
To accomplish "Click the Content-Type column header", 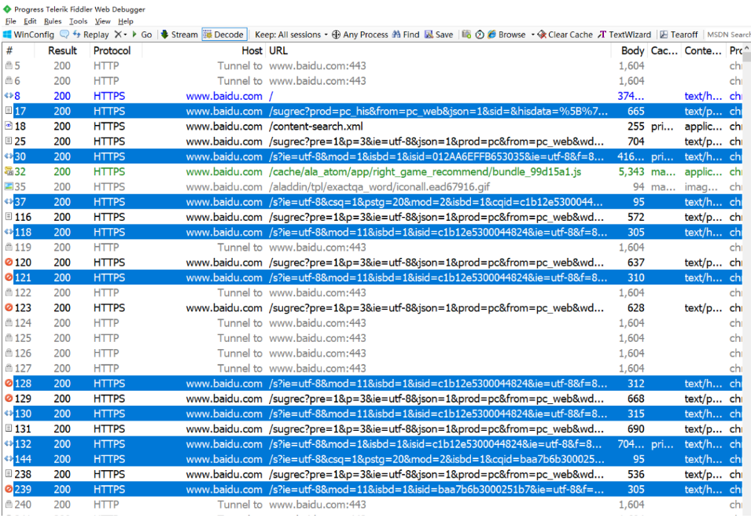I will (702, 50).
